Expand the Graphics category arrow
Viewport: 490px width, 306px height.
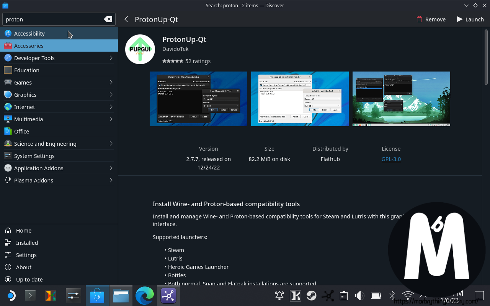111,94
